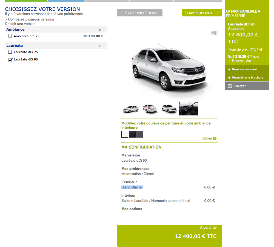Open the Ouvrir color panel link
274x247 pixels.
tap(207, 138)
